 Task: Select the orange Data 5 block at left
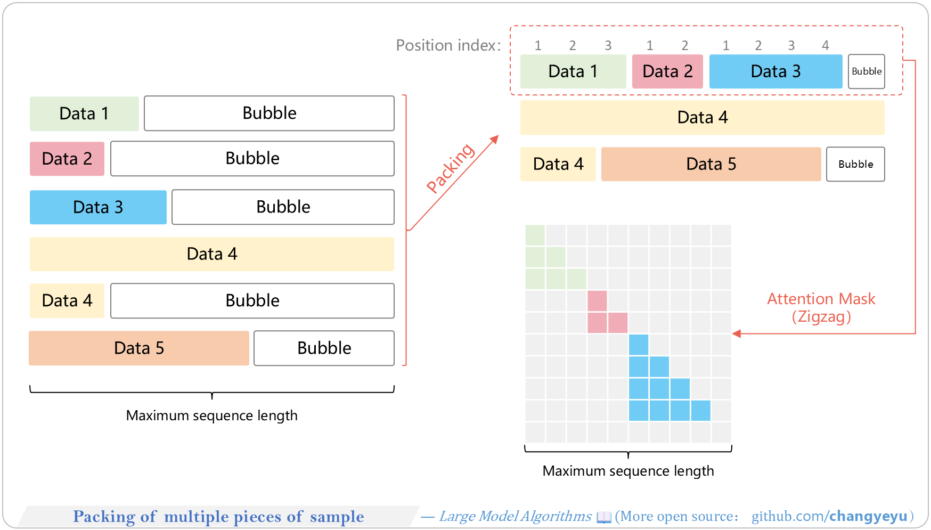(x=139, y=348)
